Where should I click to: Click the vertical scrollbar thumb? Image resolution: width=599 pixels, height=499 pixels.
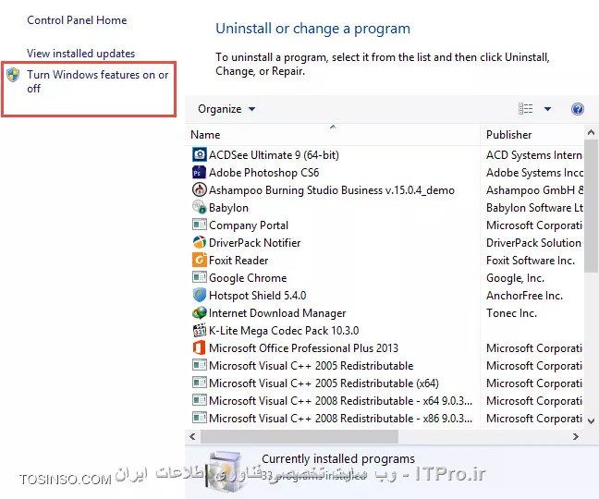[x=591, y=206]
